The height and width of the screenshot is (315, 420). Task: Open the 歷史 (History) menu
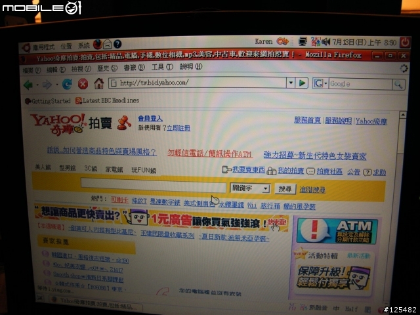coord(107,68)
